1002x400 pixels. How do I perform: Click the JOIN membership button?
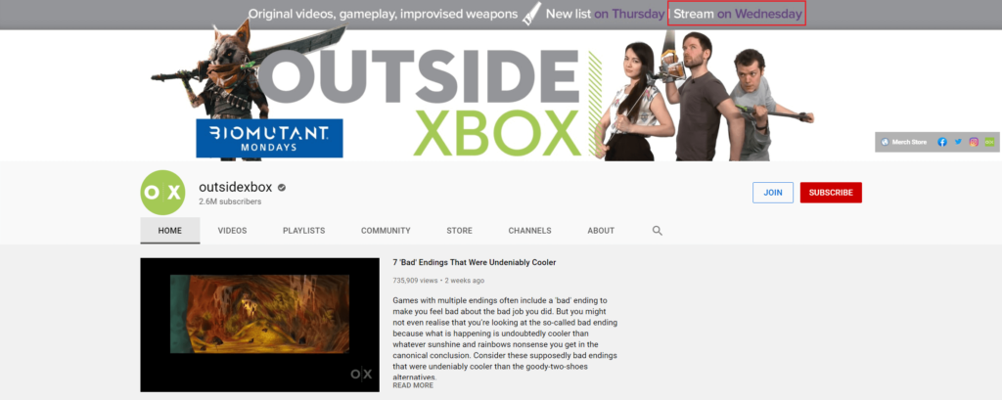pos(773,193)
